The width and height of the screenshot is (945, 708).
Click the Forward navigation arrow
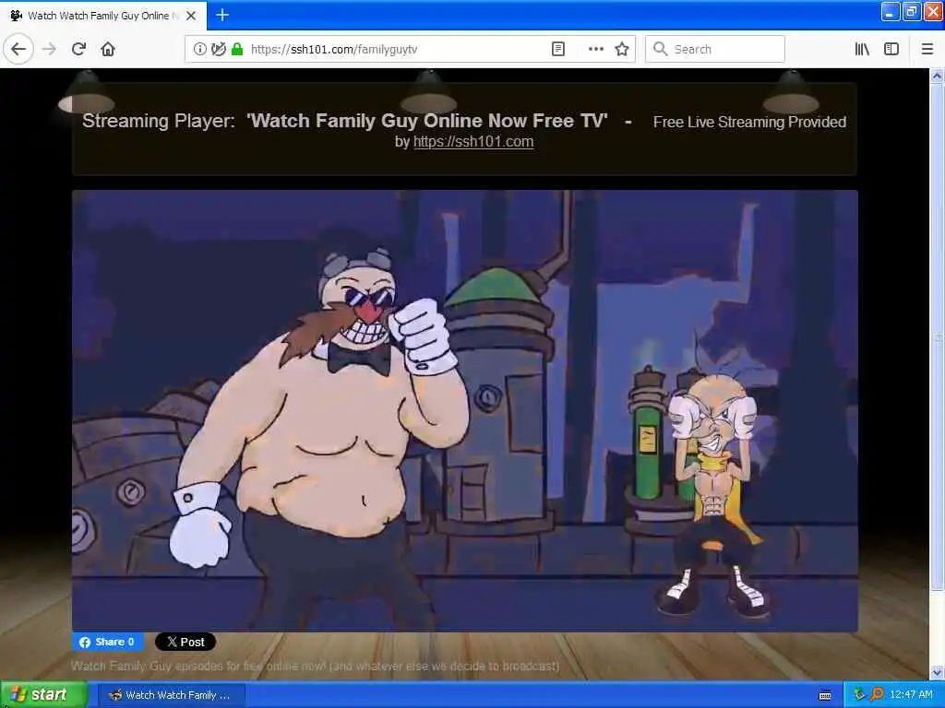[49, 49]
